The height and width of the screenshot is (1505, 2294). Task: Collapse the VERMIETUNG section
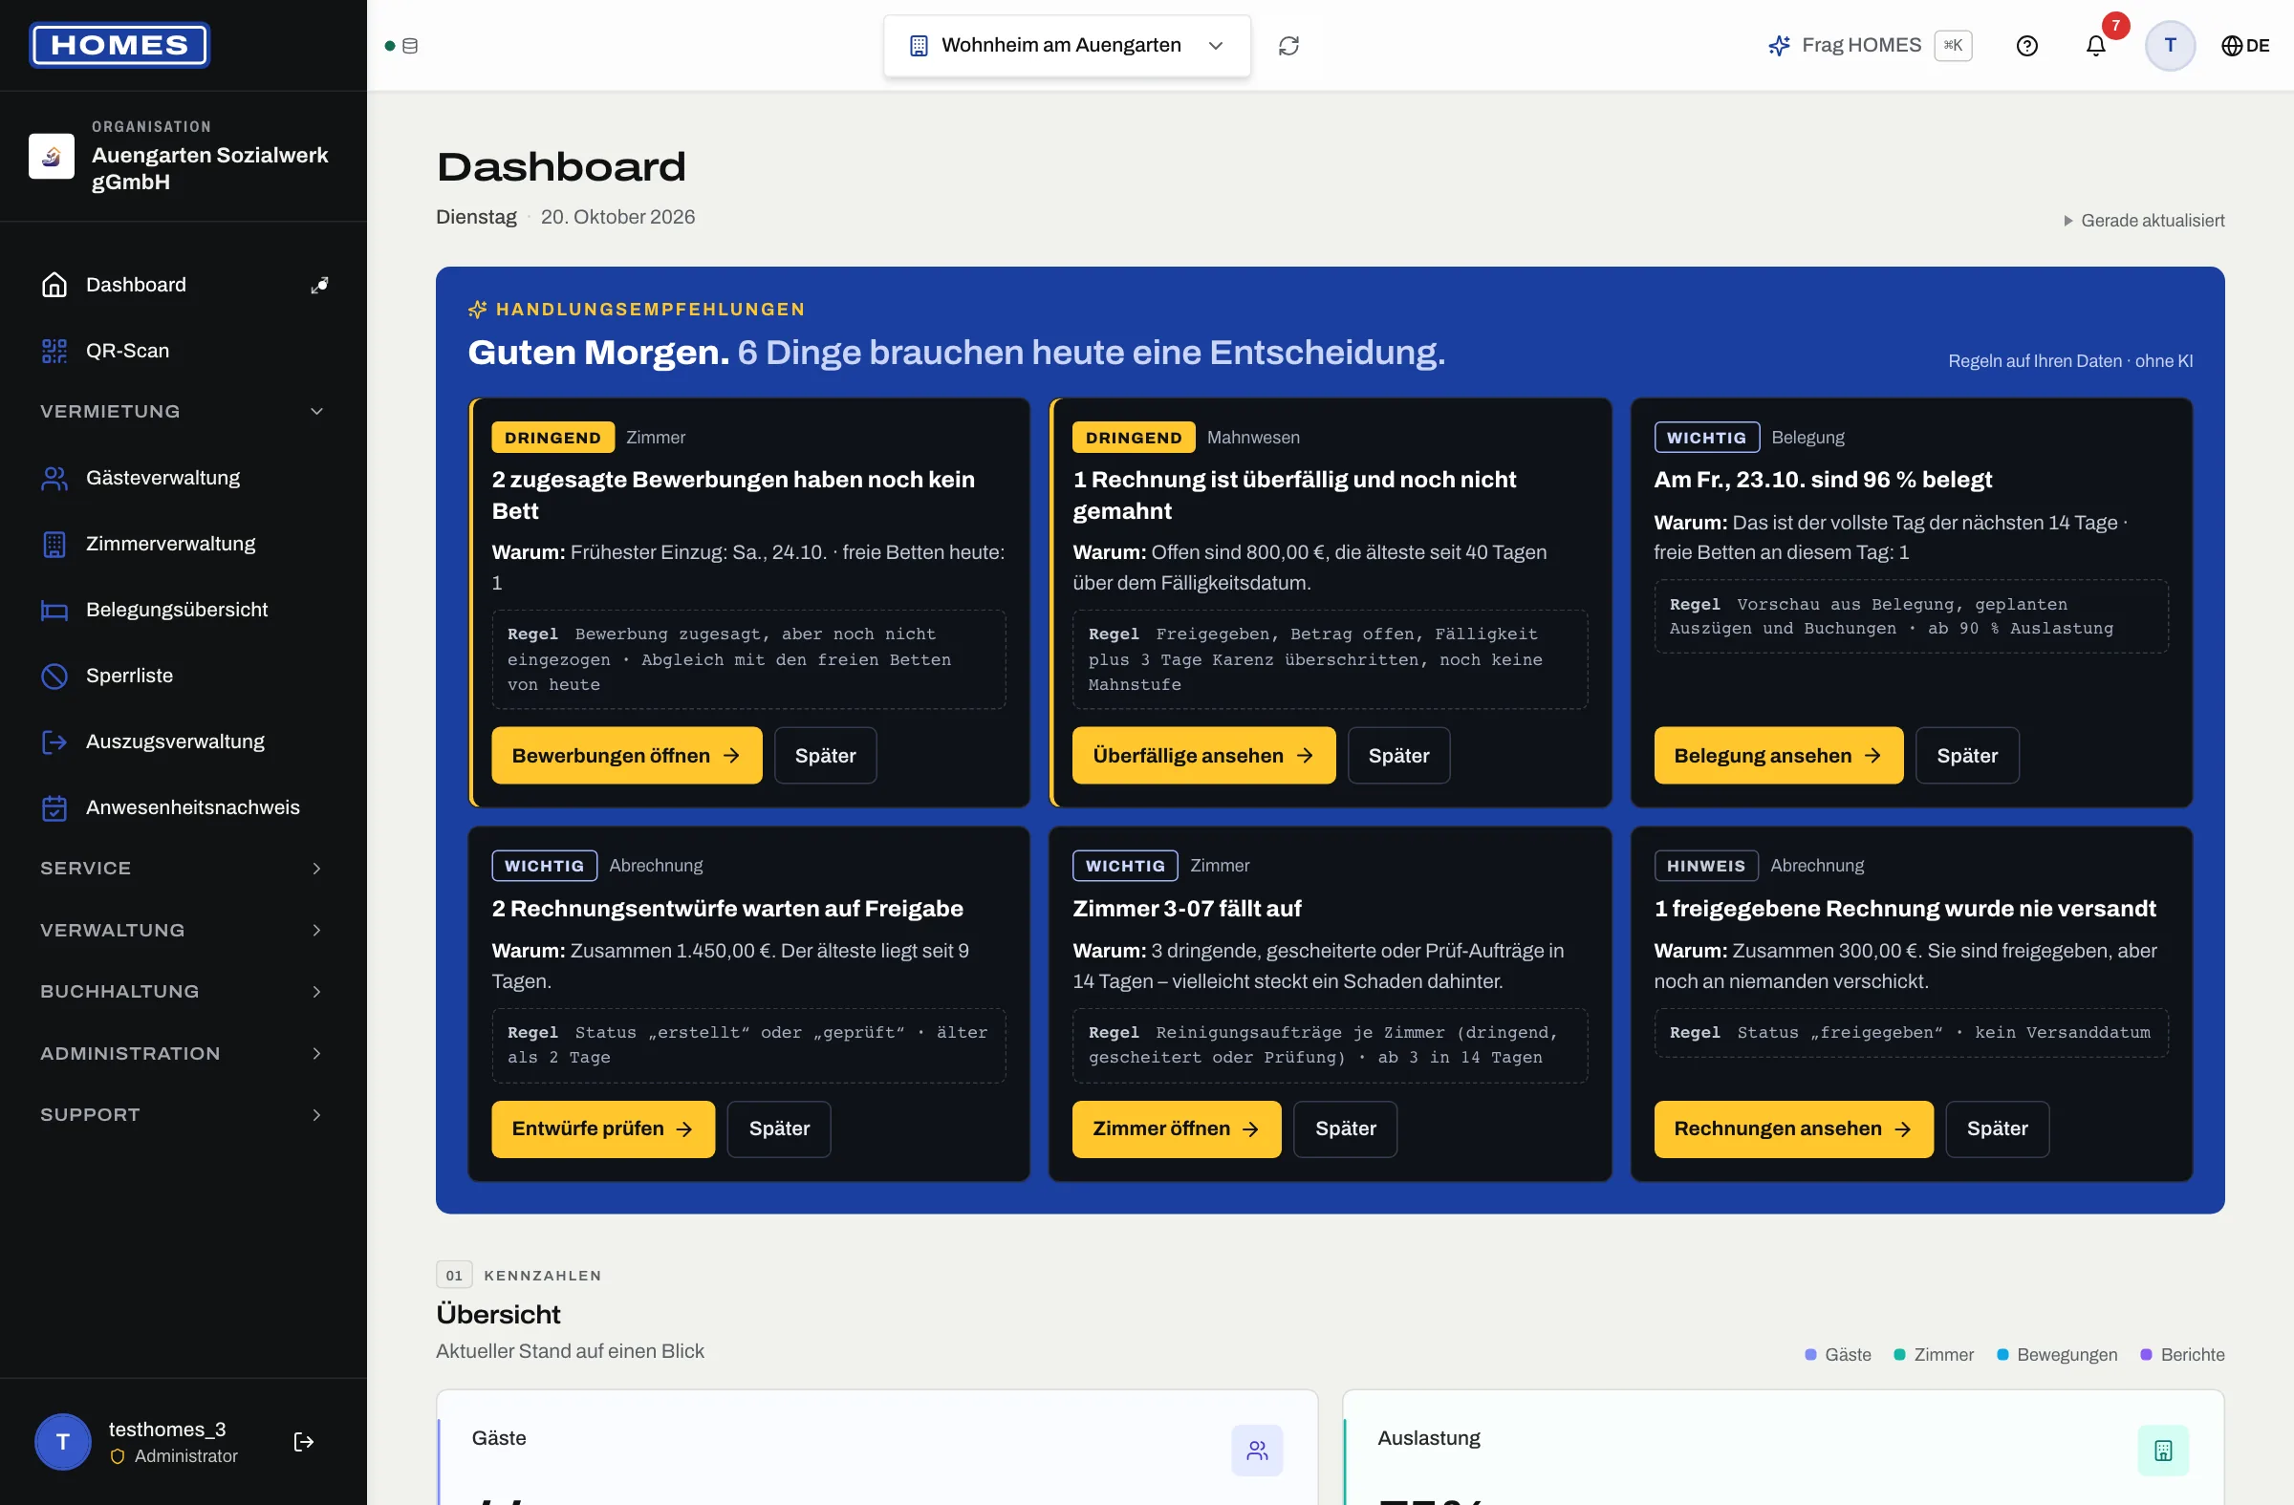(184, 412)
